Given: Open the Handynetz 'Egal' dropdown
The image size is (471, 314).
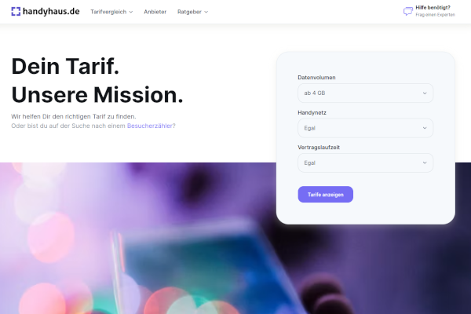Looking at the screenshot, I should coord(365,128).
